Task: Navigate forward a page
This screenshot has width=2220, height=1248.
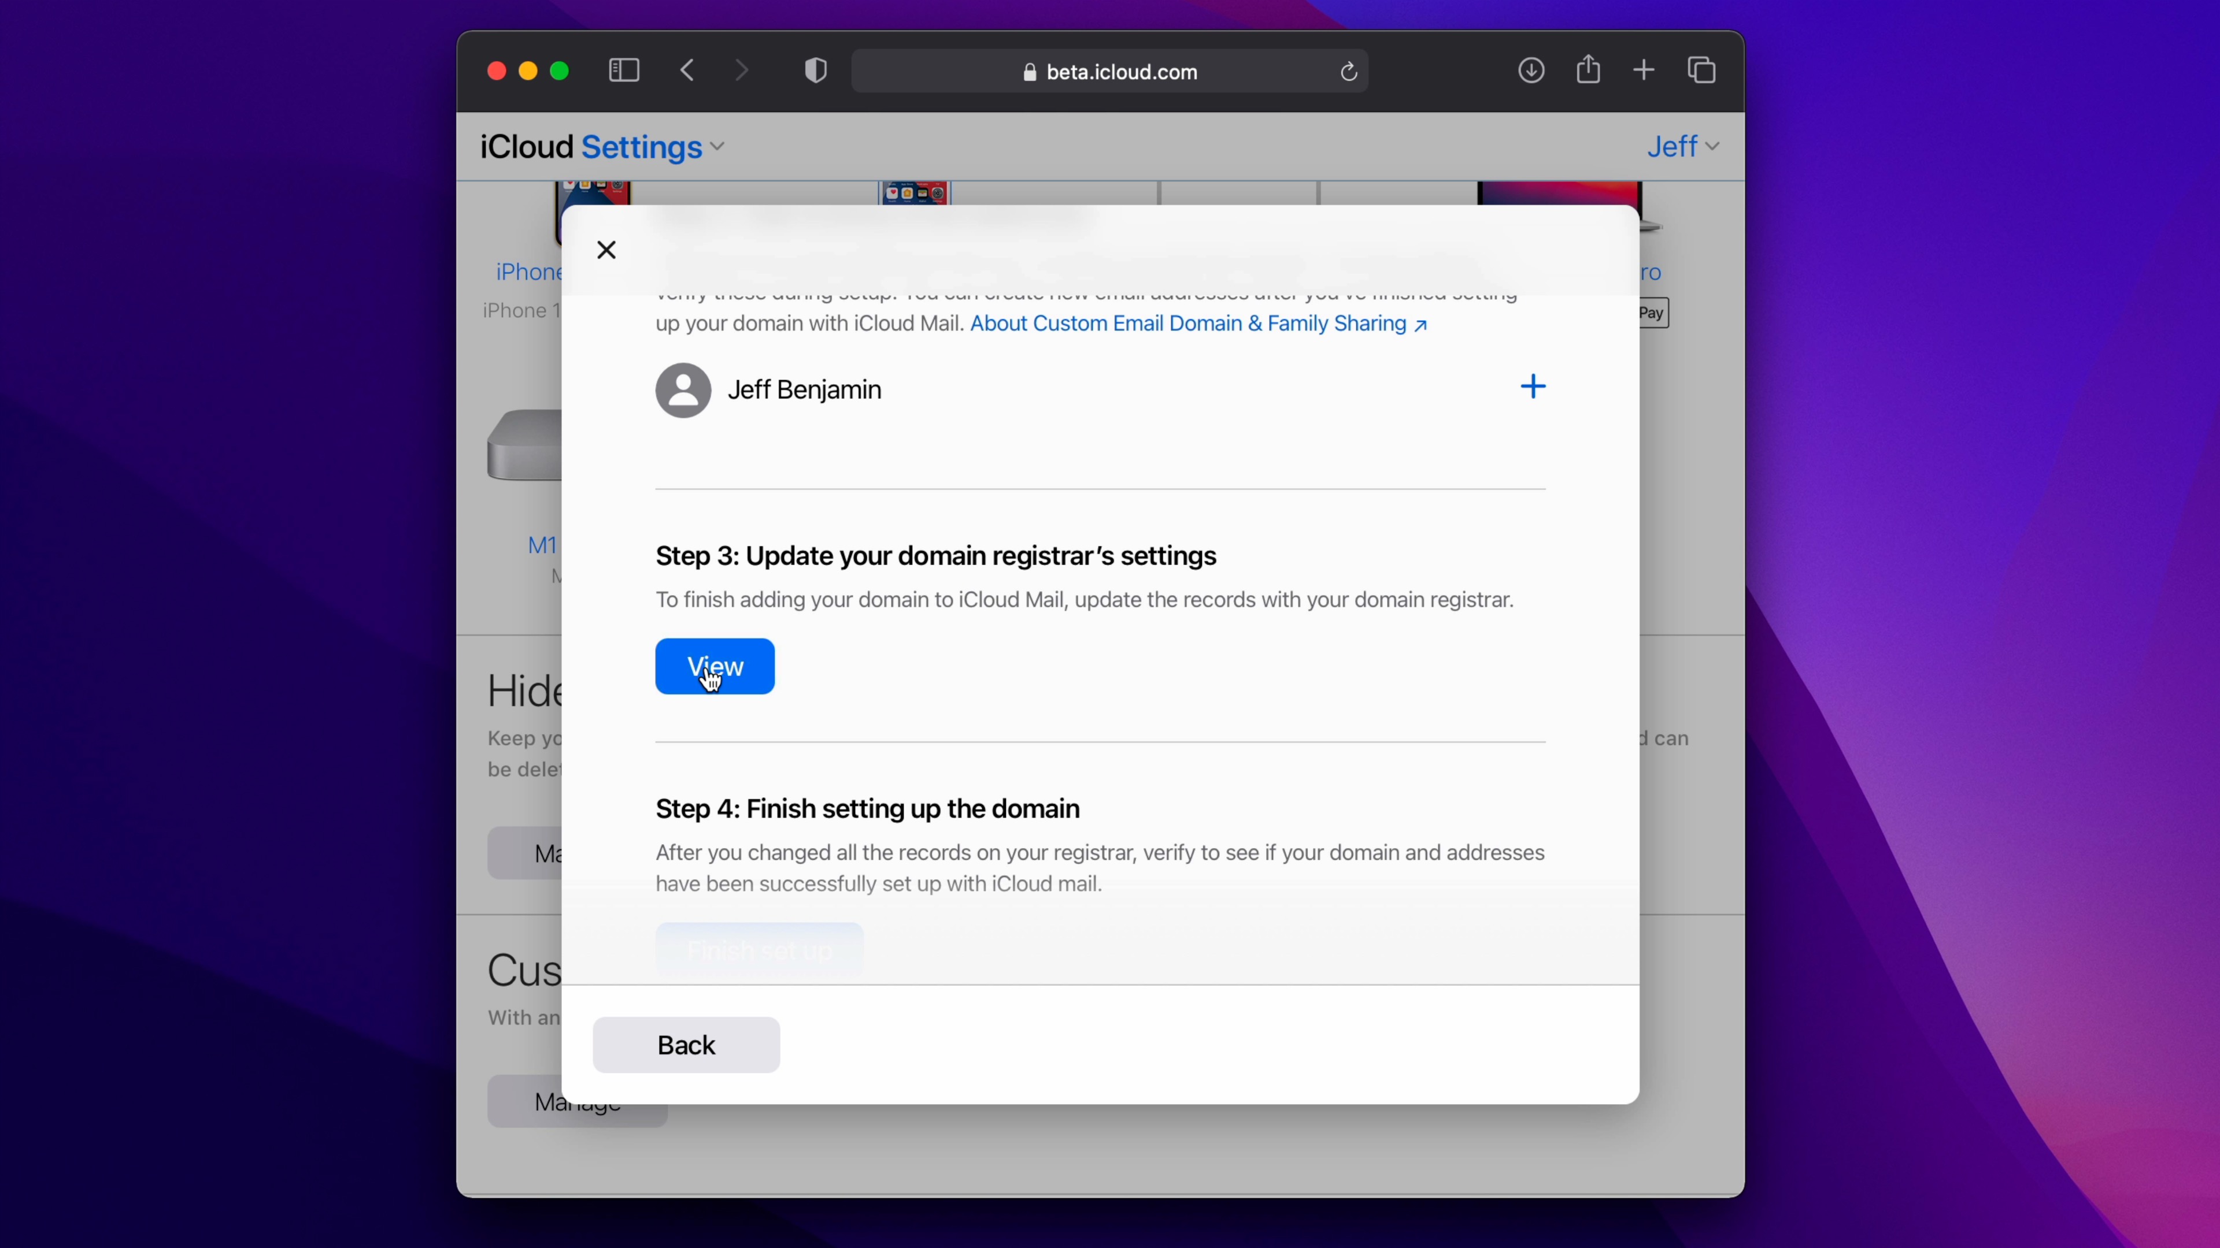Action: (741, 70)
